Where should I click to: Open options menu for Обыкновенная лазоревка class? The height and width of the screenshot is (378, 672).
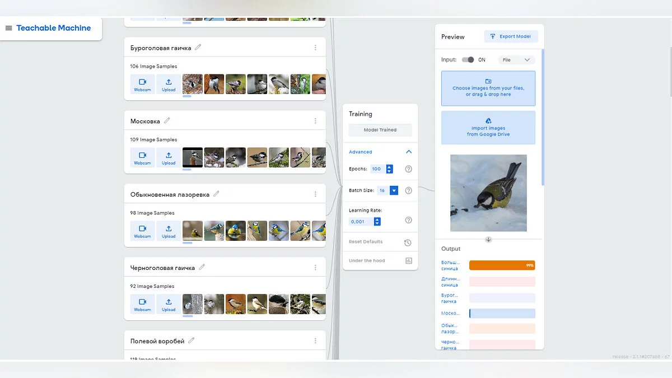(x=315, y=194)
